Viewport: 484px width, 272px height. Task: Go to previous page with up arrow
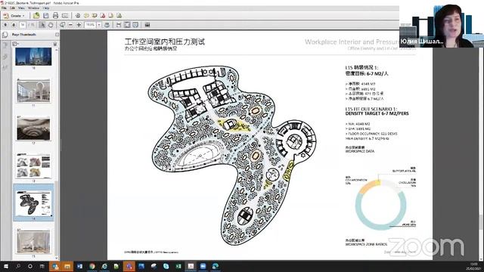pyautogui.click(x=5, y=25)
